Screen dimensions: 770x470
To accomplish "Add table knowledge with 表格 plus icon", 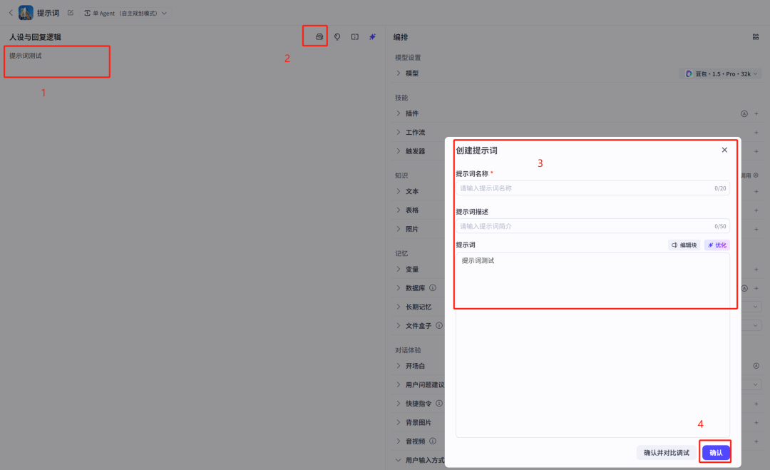I will pos(756,210).
